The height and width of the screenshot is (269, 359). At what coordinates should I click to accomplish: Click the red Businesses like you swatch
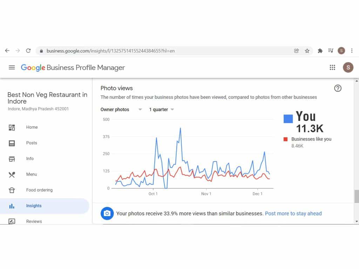pyautogui.click(x=286, y=139)
